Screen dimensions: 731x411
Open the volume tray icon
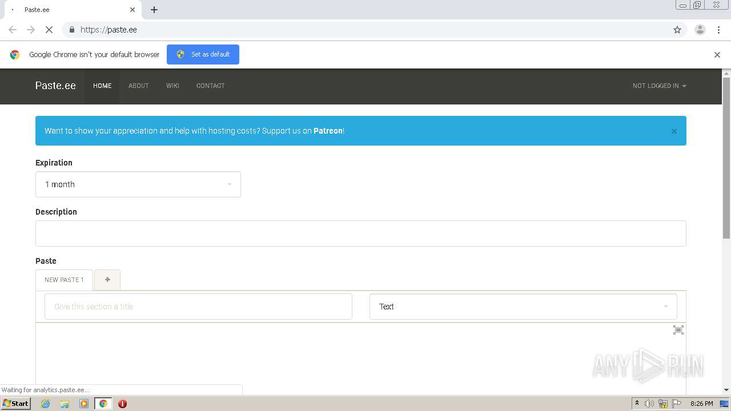(x=649, y=404)
